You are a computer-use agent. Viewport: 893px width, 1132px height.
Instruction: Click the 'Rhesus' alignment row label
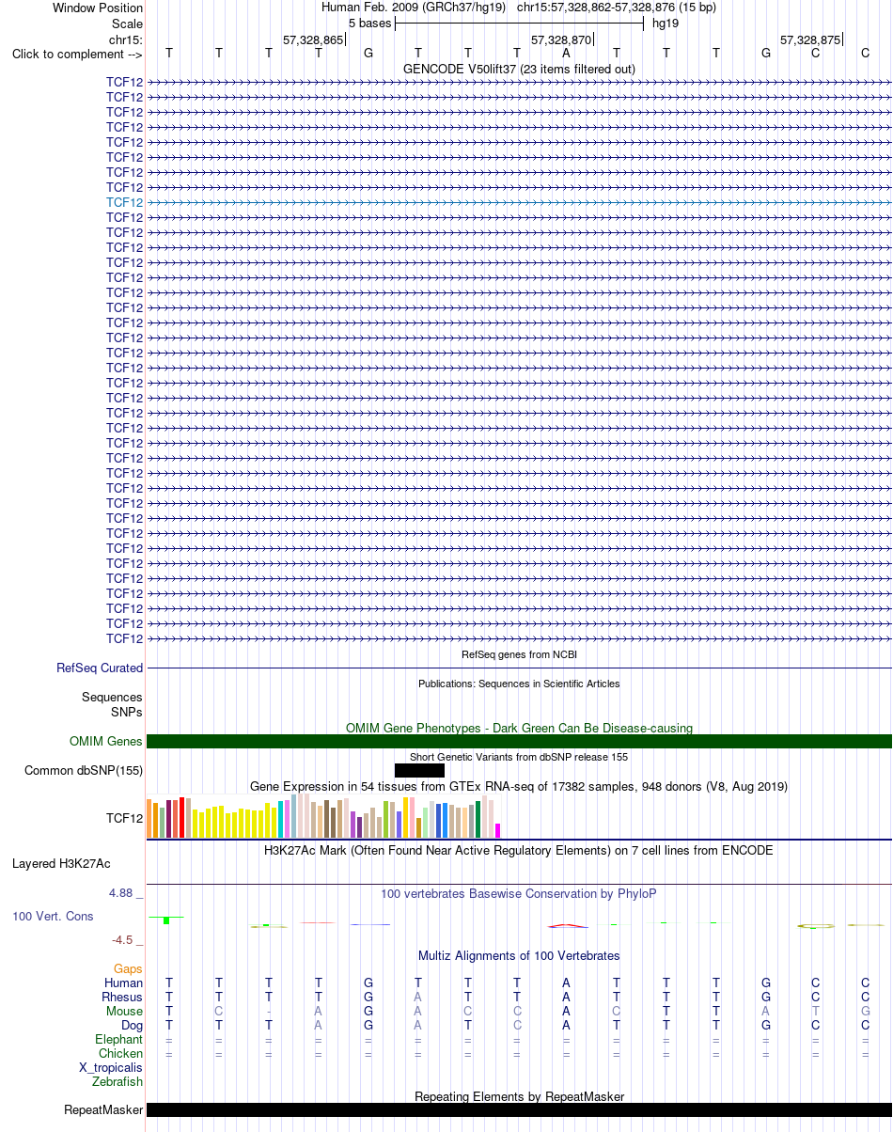coord(122,997)
